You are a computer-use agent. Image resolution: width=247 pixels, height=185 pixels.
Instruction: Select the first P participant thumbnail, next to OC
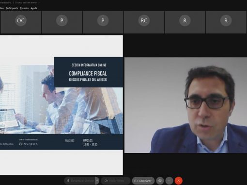[x=62, y=22]
